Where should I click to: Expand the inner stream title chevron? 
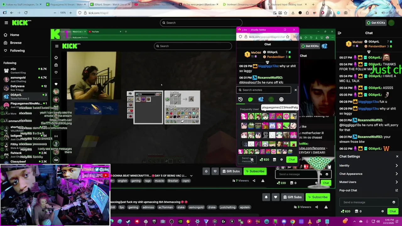click(x=191, y=176)
